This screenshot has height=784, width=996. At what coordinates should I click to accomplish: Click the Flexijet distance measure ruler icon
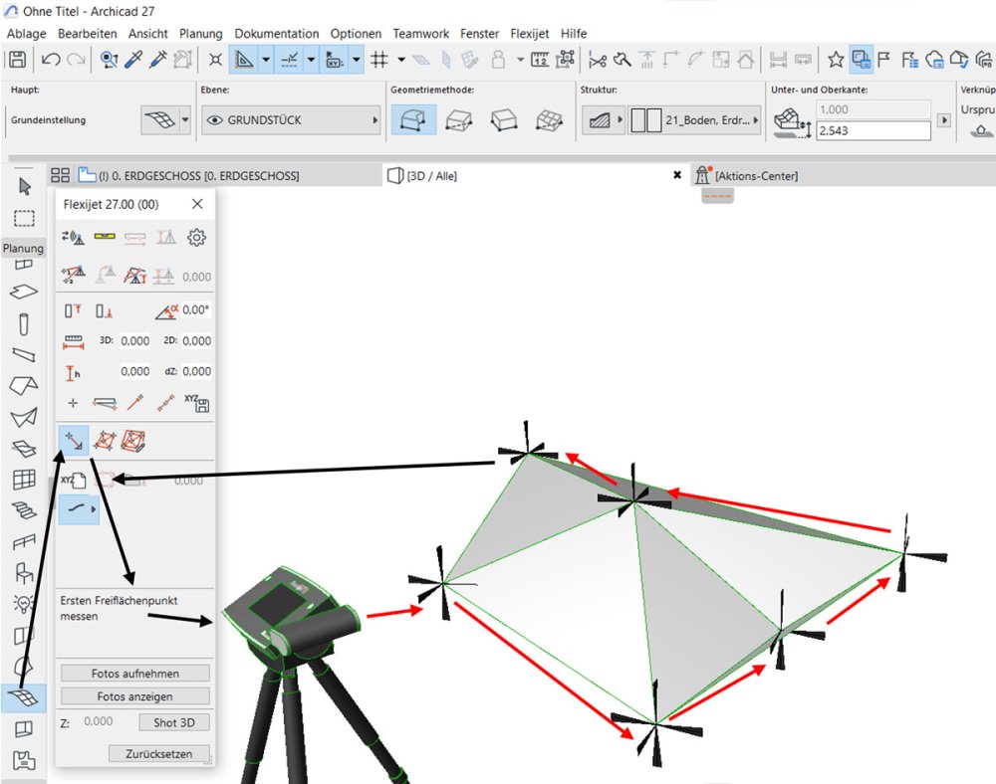point(74,342)
